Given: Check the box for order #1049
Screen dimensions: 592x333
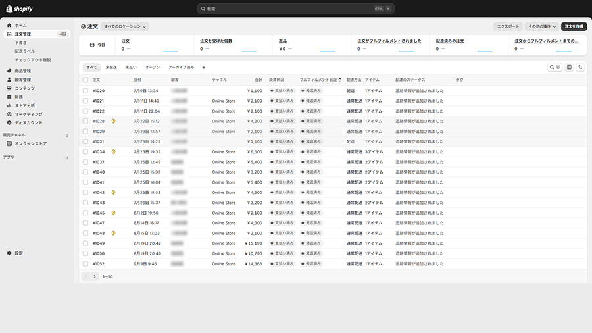Looking at the screenshot, I should point(86,243).
